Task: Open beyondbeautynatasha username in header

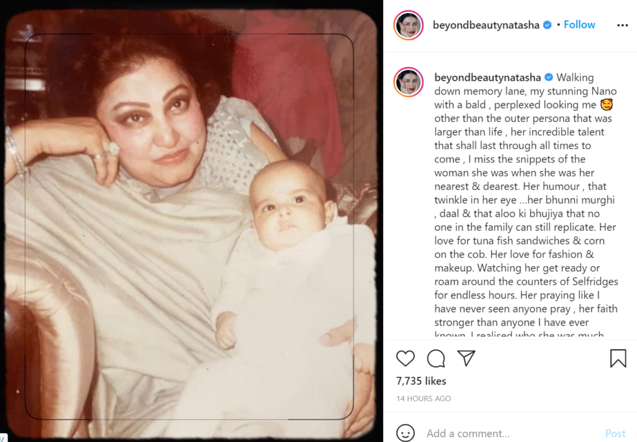Action: point(486,25)
